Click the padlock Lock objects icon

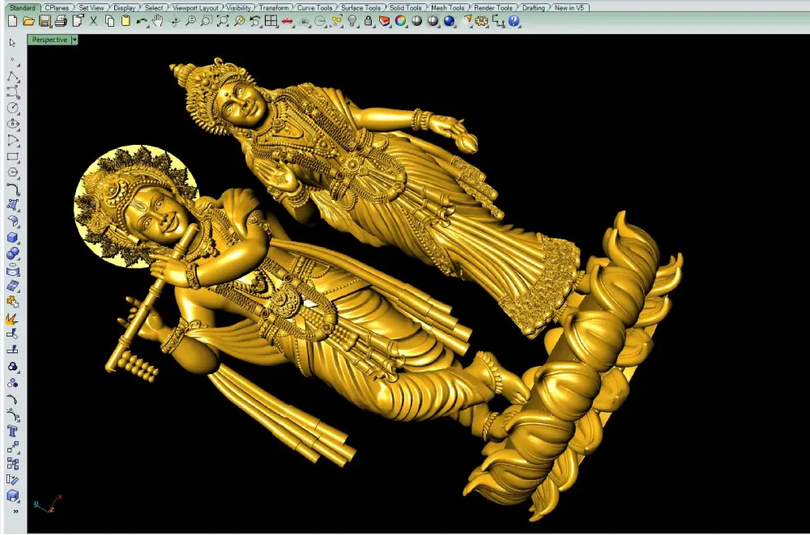pos(369,21)
